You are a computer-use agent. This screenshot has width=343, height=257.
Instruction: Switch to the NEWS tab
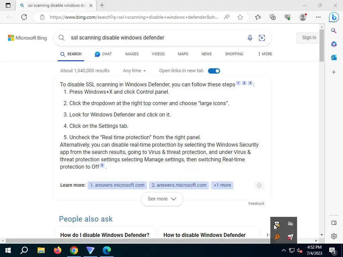(206, 54)
